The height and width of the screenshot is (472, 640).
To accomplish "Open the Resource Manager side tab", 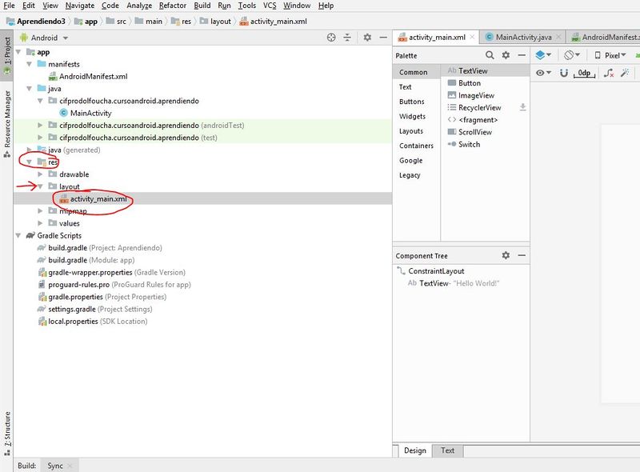I will pyautogui.click(x=7, y=124).
